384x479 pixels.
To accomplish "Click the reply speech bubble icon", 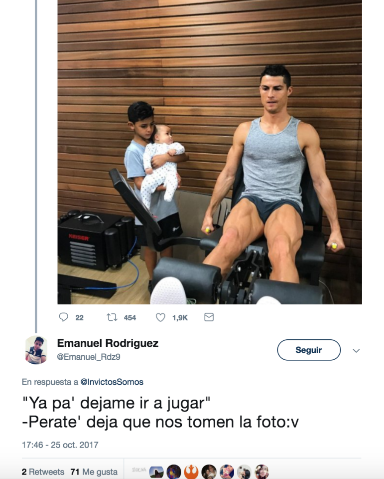I will [x=63, y=317].
